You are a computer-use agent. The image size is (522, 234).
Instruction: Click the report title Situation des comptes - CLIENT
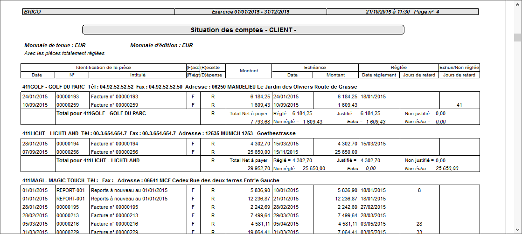tap(243, 30)
